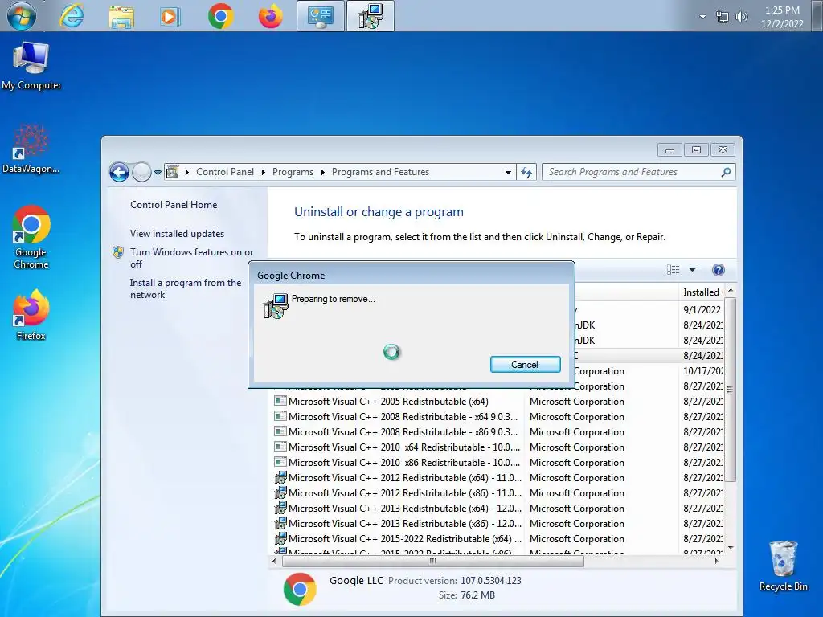823x617 pixels.
Task: Open Control Panel Home link
Action: click(x=174, y=205)
